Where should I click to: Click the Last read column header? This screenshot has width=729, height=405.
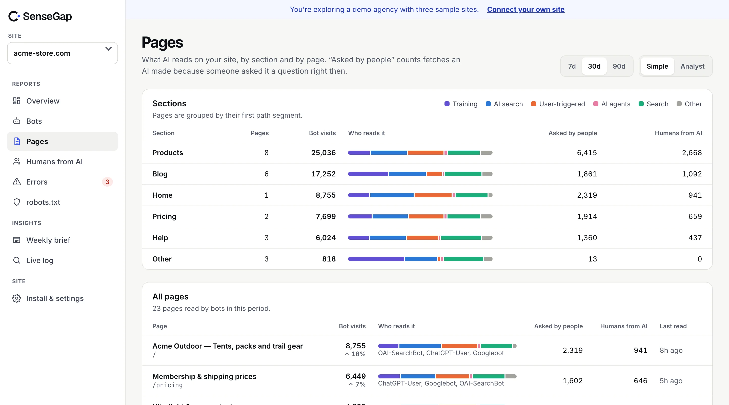pyautogui.click(x=673, y=326)
